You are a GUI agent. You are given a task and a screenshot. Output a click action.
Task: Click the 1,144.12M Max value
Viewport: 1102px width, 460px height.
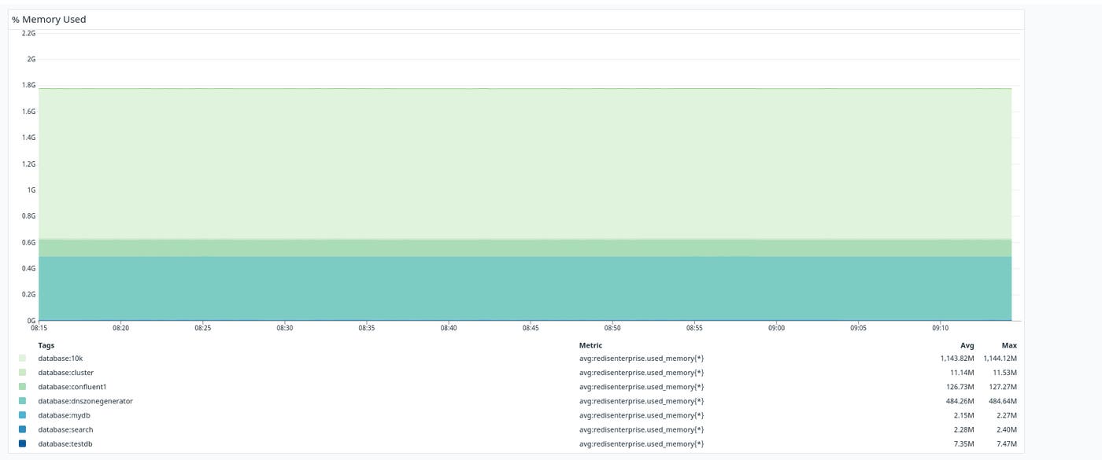(999, 358)
